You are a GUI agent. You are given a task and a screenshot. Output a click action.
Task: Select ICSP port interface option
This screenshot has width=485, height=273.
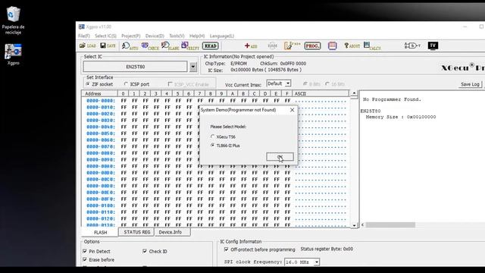(136, 84)
